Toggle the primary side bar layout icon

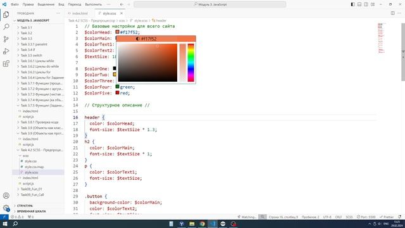[x=353, y=4]
